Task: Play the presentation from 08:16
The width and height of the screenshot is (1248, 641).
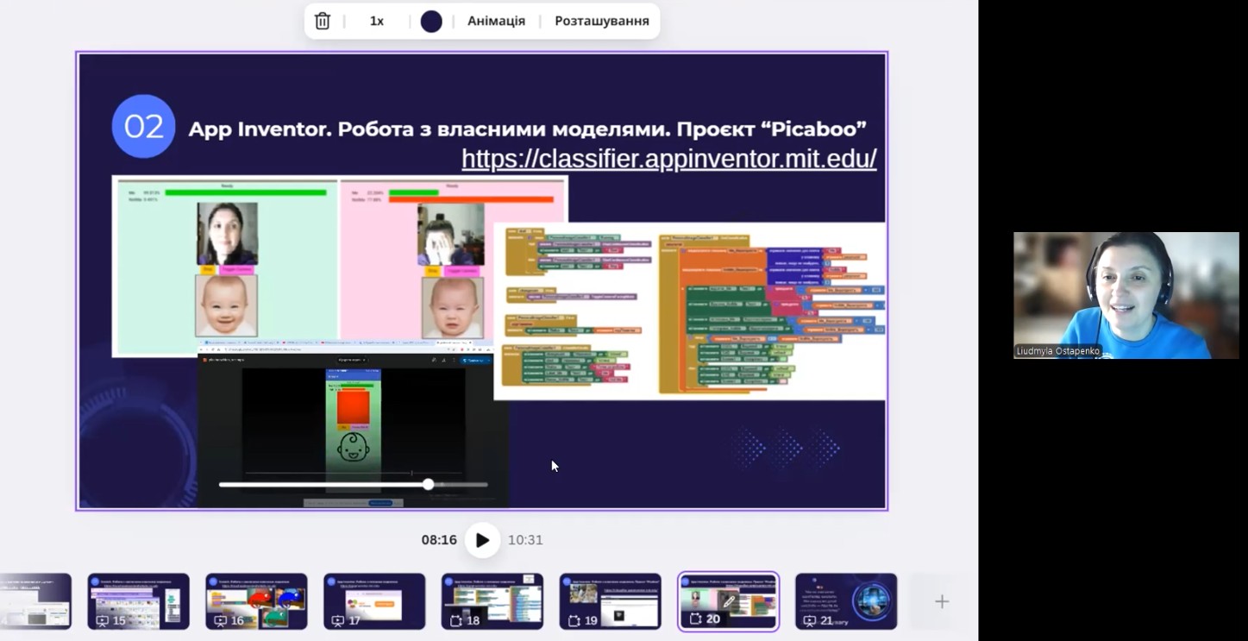Action: (483, 540)
